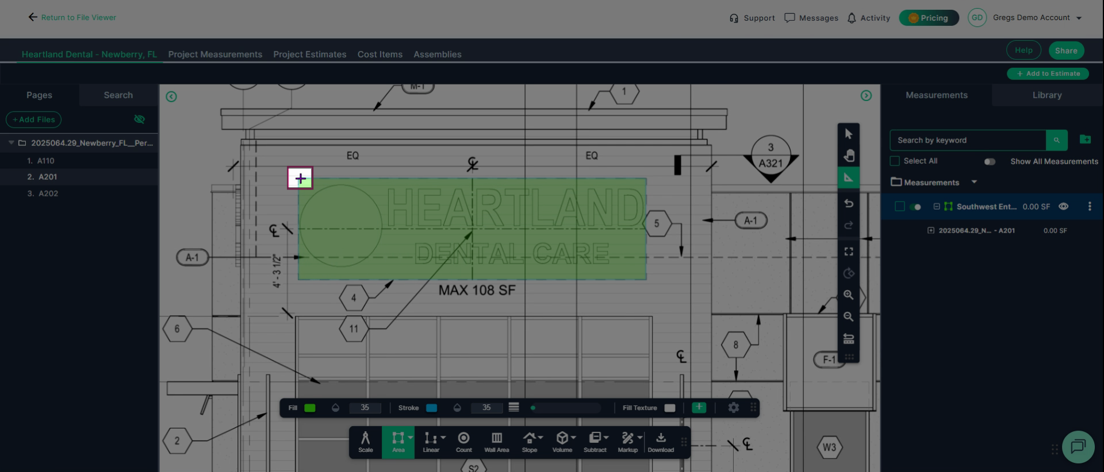Screen dimensions: 1104x472
Task: Switch to the Library tab
Action: (1047, 95)
